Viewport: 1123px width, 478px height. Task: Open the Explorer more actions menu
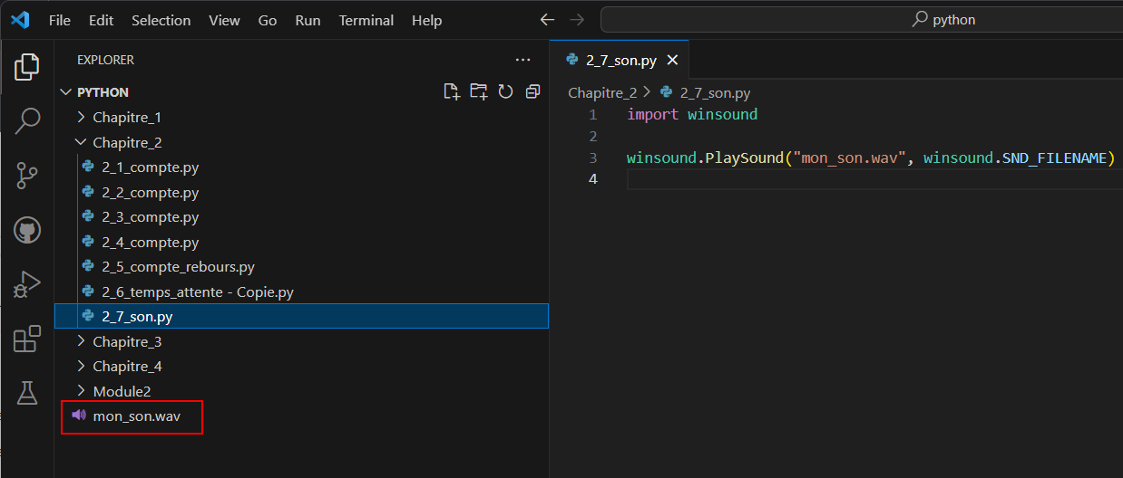(522, 60)
